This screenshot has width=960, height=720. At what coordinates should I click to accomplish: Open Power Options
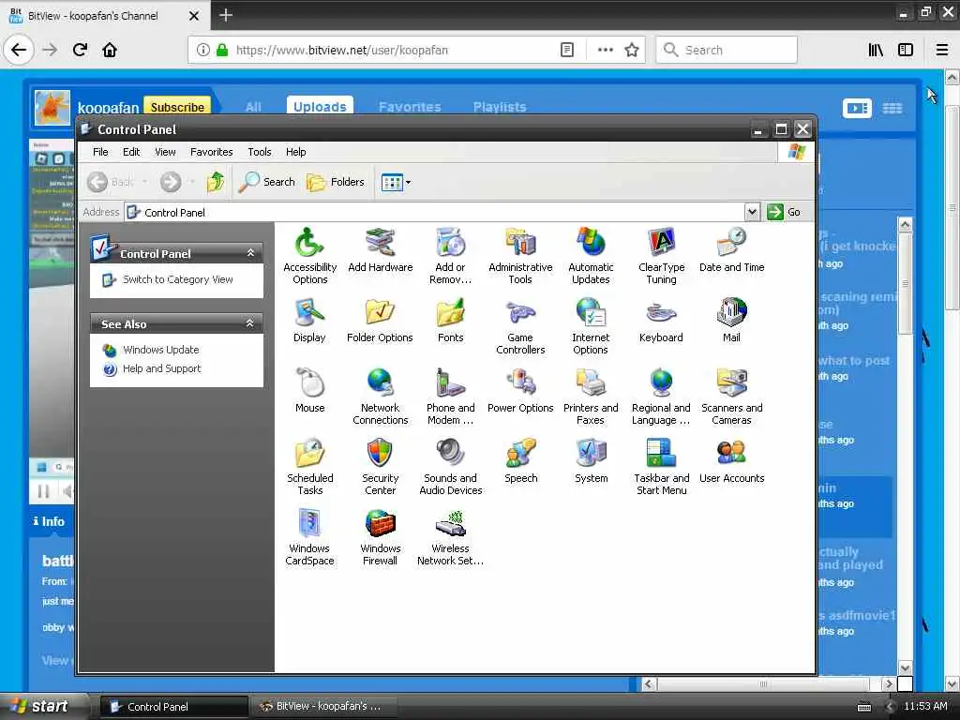[520, 391]
